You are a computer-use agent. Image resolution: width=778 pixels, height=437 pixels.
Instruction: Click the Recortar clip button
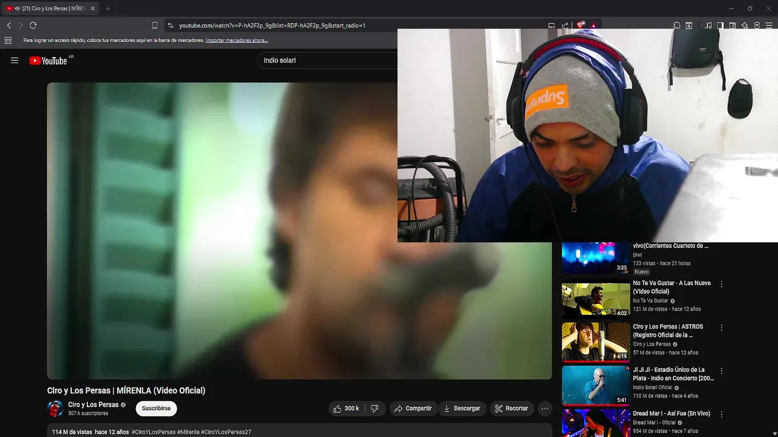click(511, 408)
